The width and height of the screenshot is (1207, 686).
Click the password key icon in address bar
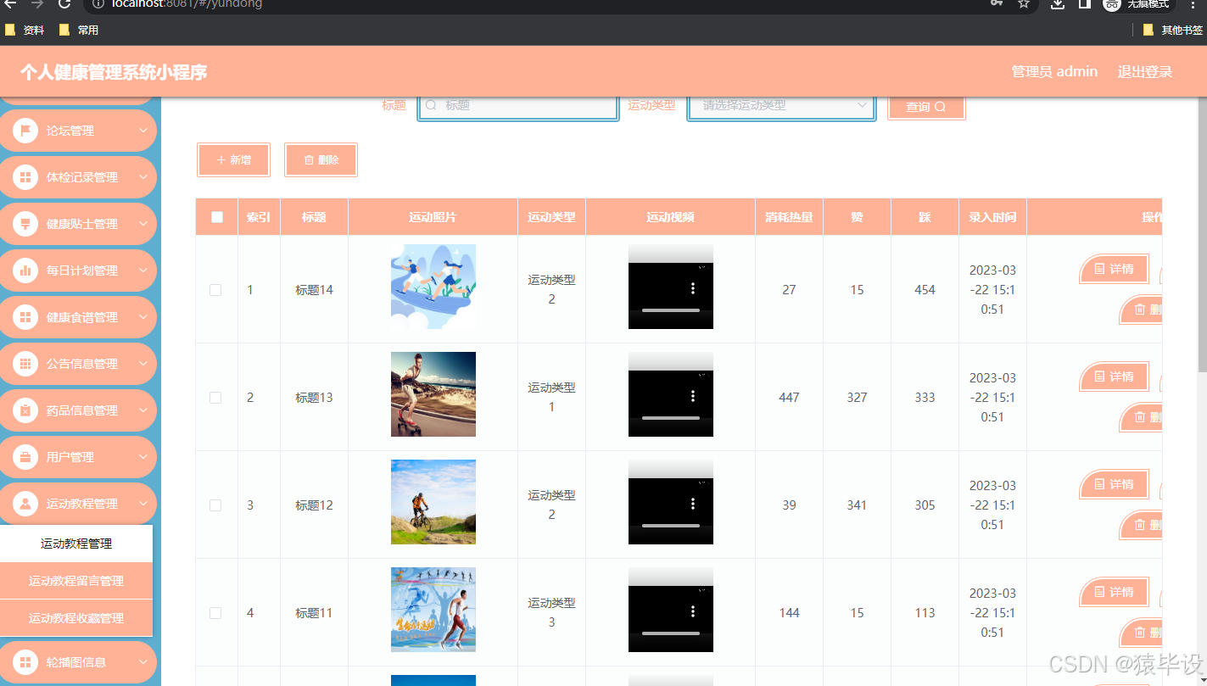[x=997, y=3]
